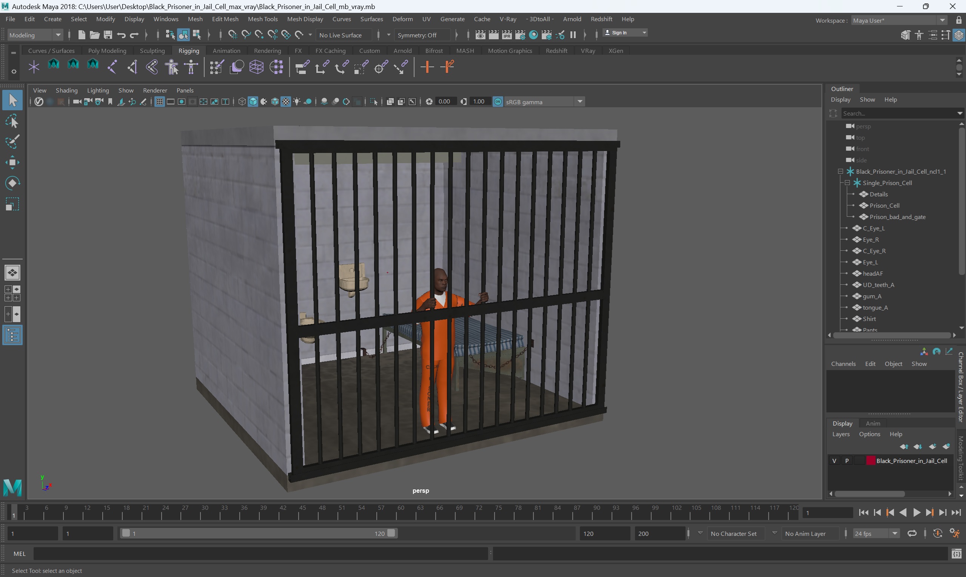Screen dimensions: 966x577
Task: Toggle viewport grid display
Action: [x=159, y=102]
